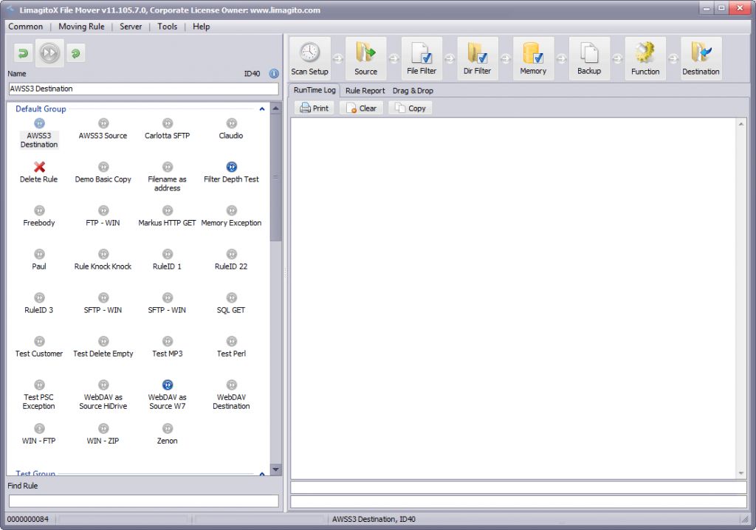This screenshot has width=756, height=530.
Task: Collapse the Default Group section
Action: (x=261, y=109)
